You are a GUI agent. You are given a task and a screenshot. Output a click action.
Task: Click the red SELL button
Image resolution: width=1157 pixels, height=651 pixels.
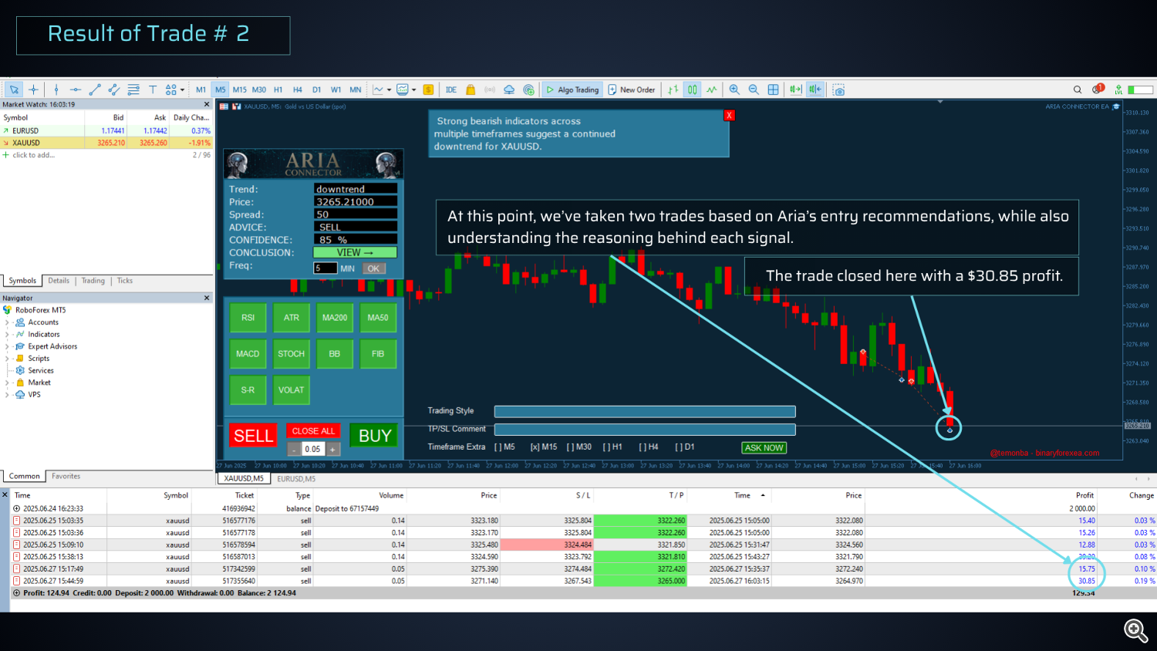(253, 436)
